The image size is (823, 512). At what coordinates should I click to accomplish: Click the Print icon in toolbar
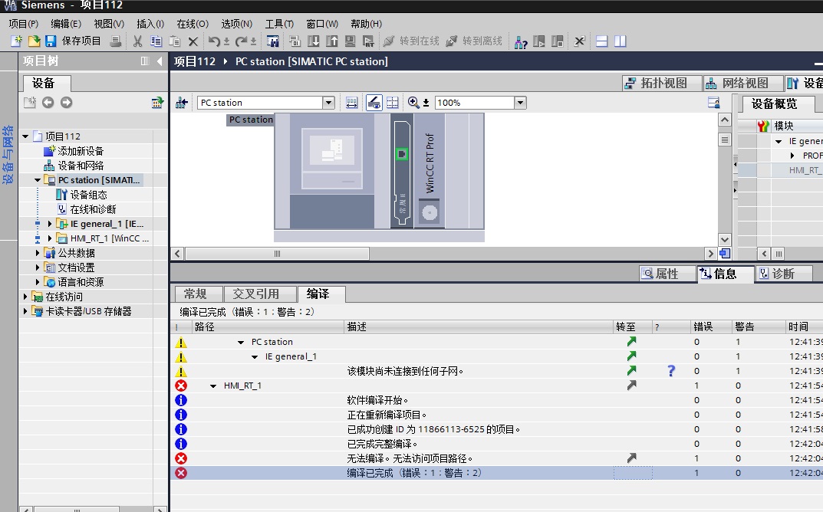tap(116, 41)
